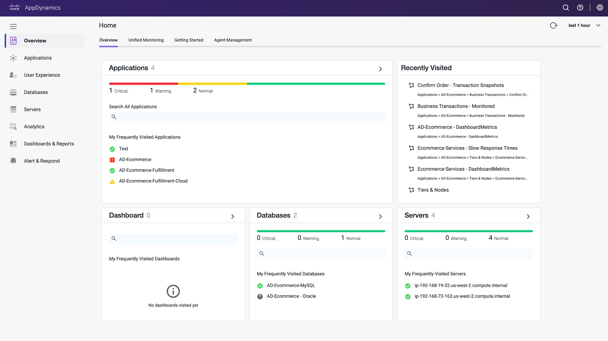Viewport: 608px width, 341px height.
Task: Click the flow icon beside Confirm Order snapshots
Action: click(411, 85)
